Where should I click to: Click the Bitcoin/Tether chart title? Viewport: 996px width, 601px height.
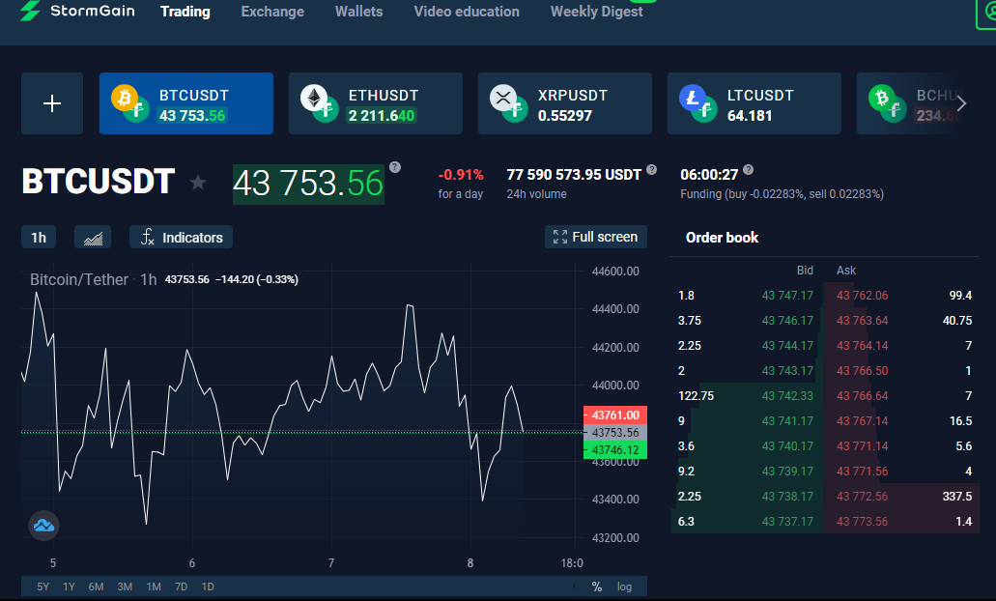[x=79, y=279]
